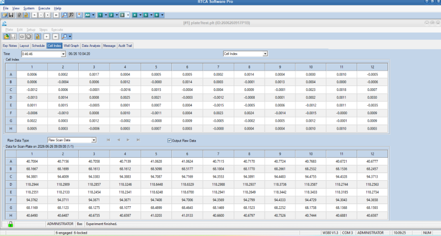Switch to the Well Graph tab
This screenshot has height=236, width=441.
tap(71, 46)
